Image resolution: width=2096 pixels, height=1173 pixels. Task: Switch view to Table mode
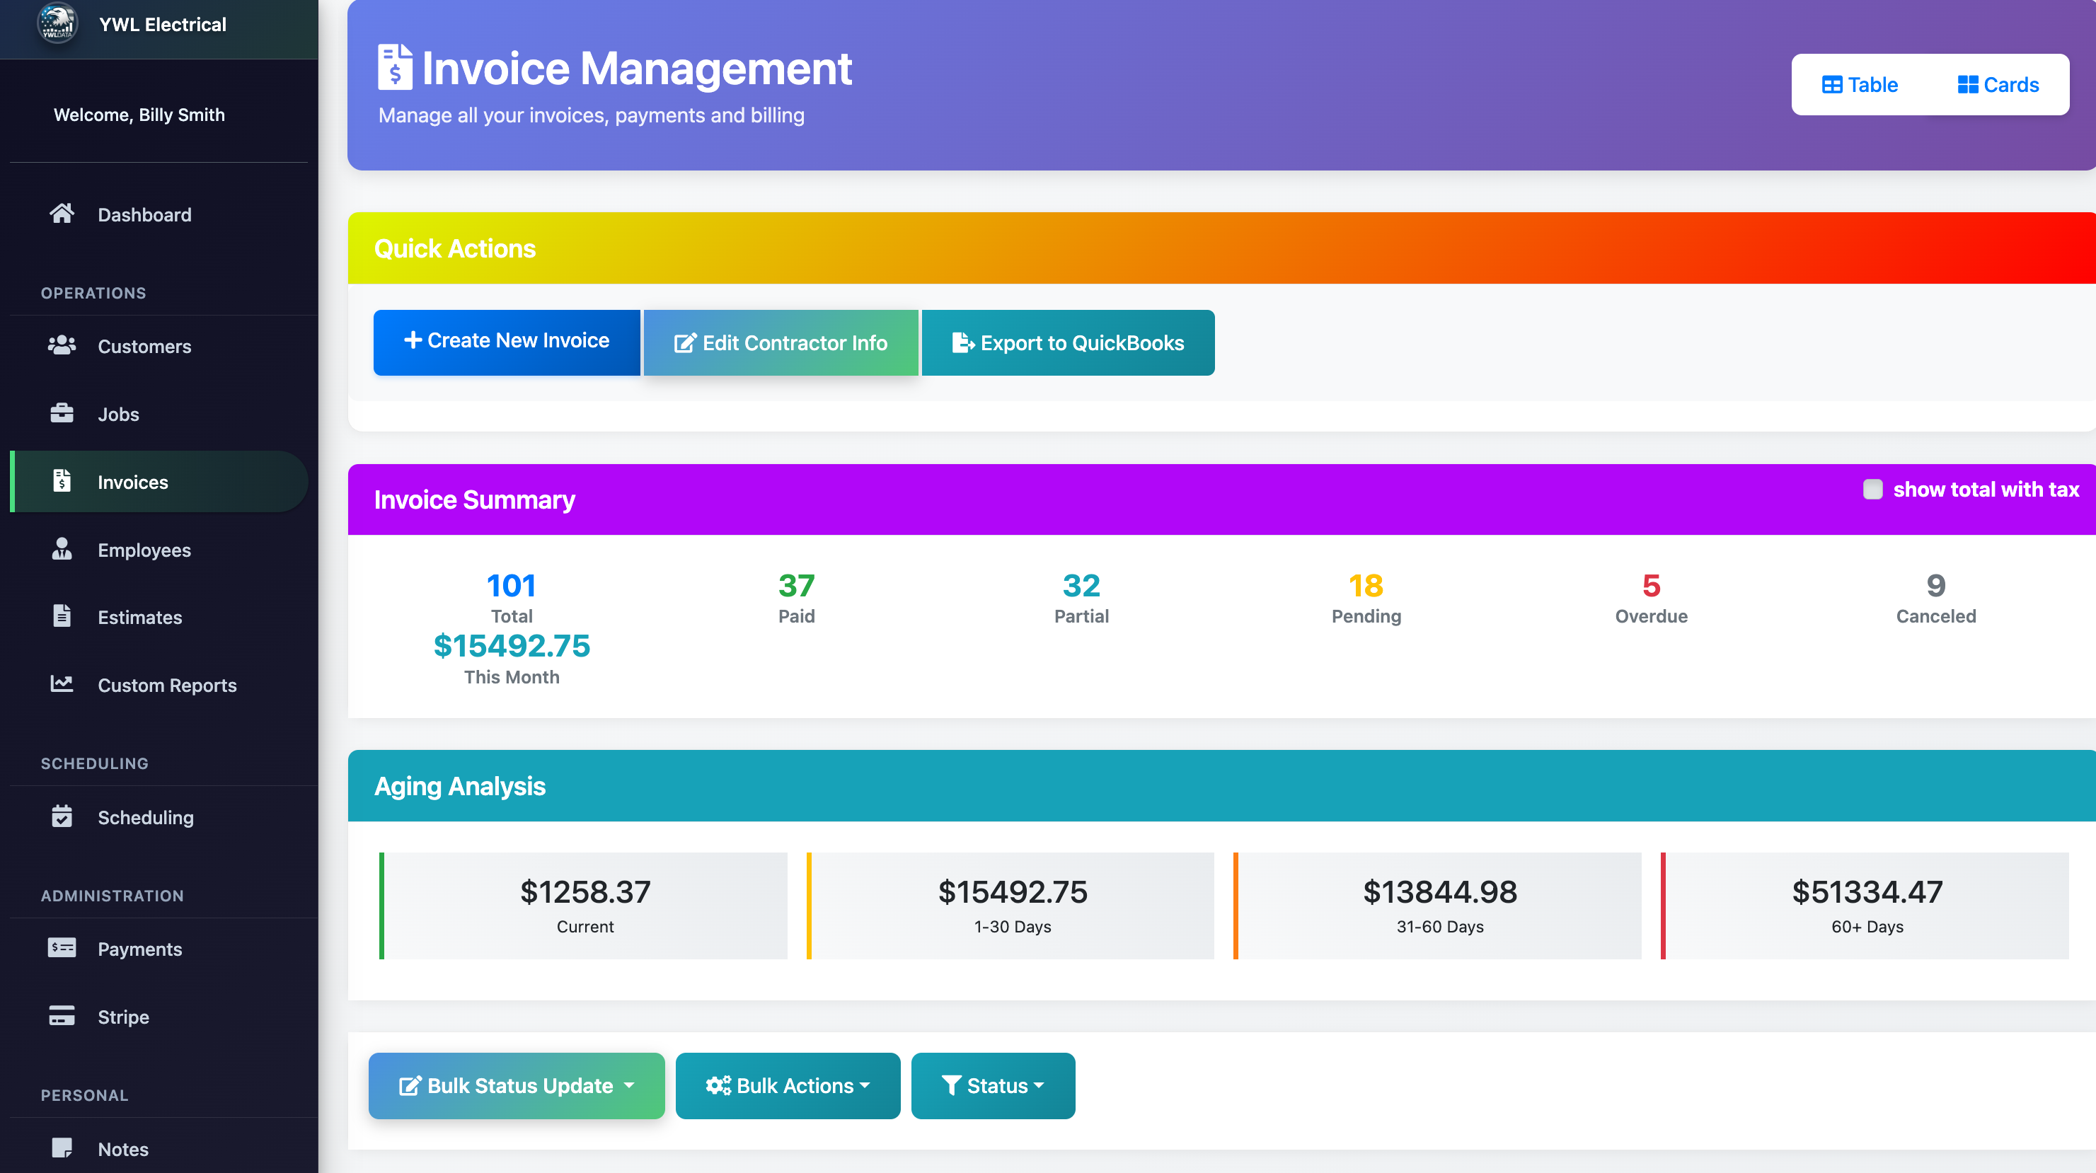(x=1860, y=83)
